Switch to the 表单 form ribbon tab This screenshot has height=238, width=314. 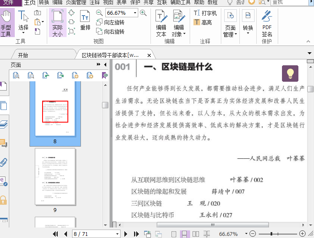pyautogui.click(x=121, y=3)
